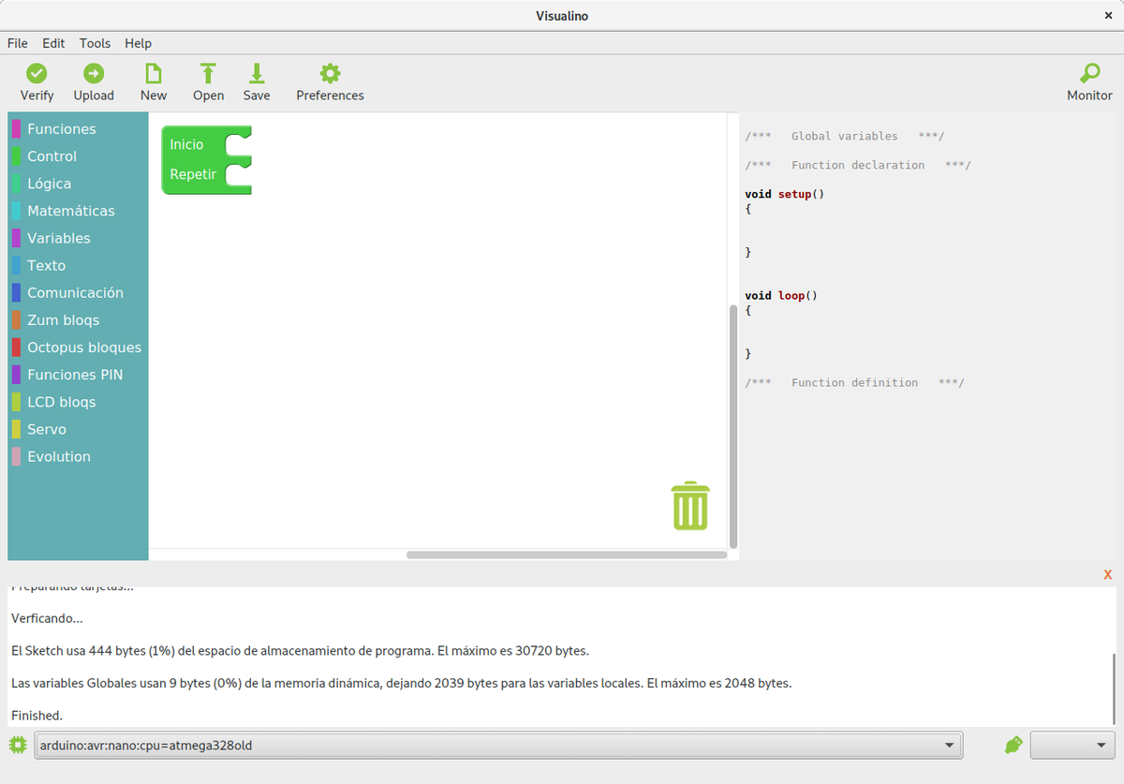
Task: Click the 'Function declaration' comment line
Action: click(858, 165)
